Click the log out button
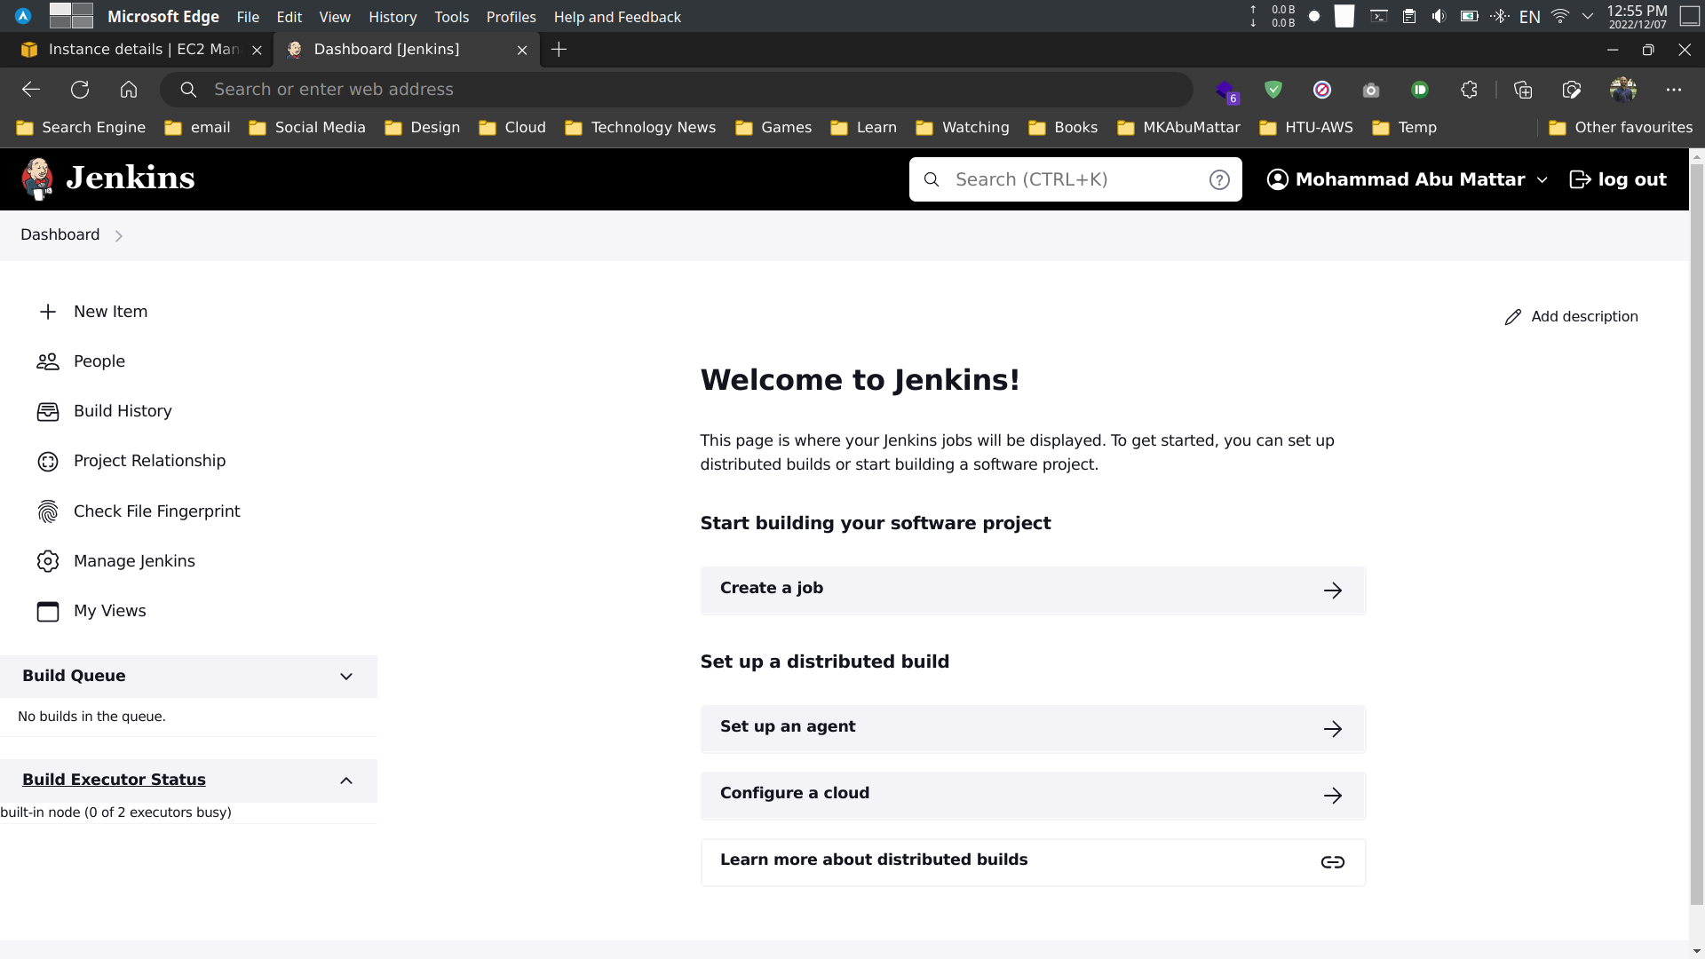The width and height of the screenshot is (1705, 959). pyautogui.click(x=1618, y=179)
